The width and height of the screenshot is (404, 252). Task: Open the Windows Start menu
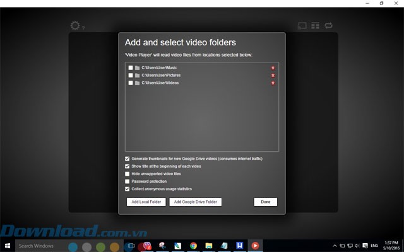(8, 246)
